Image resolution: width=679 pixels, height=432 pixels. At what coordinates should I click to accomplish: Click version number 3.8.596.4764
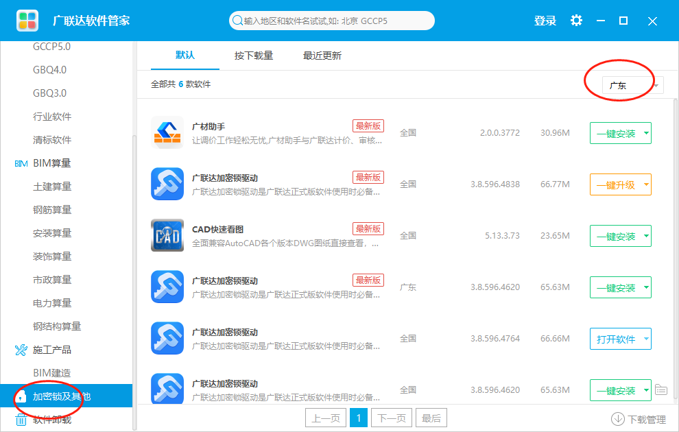pyautogui.click(x=495, y=339)
